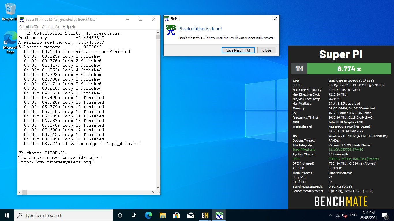Open volume tray icon
This screenshot has height=221, width=394.
pyautogui.click(x=345, y=215)
